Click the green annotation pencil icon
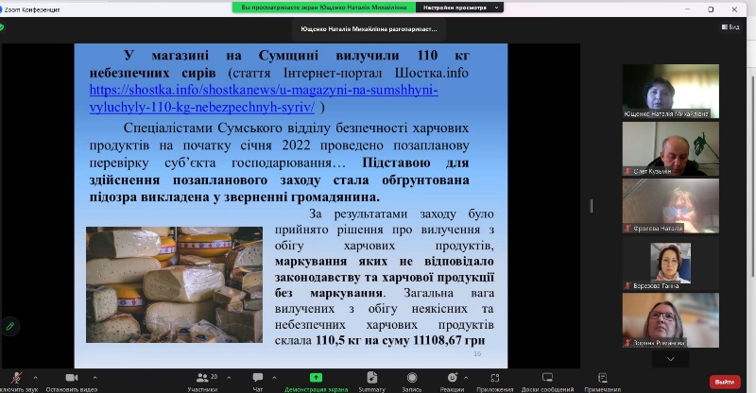The image size is (756, 393). 9,327
